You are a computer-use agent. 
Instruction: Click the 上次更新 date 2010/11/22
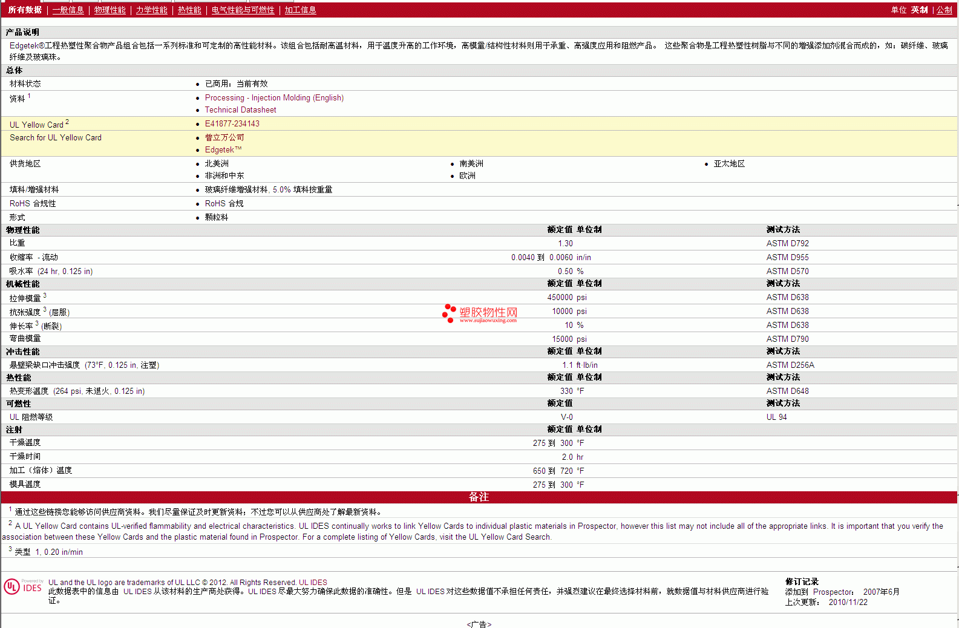tap(848, 602)
